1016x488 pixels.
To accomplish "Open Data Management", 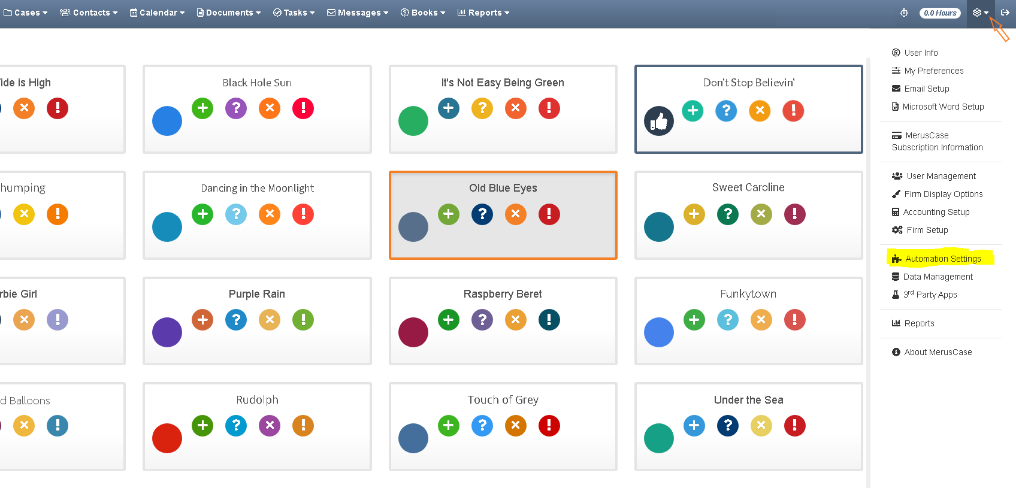I will 932,277.
